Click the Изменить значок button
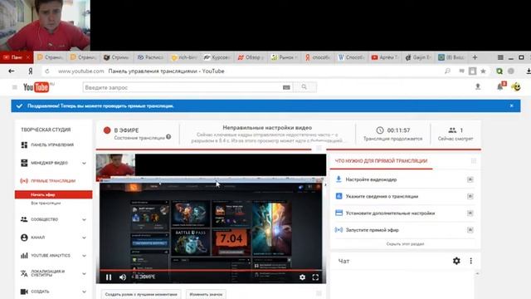Screen dimensions: 531x299 pyautogui.click(x=206, y=294)
